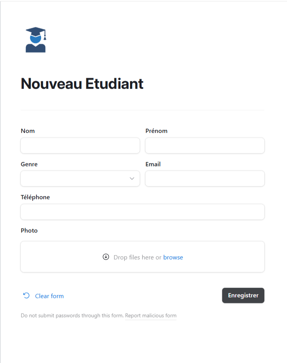Open the Report malicious form link
Viewport: 287px width, 363px height.
coord(151,315)
